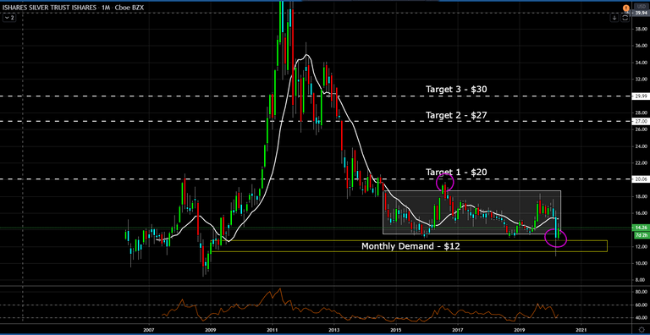Open the USD currency selector
The height and width of the screenshot is (335, 650).
(641, 7)
